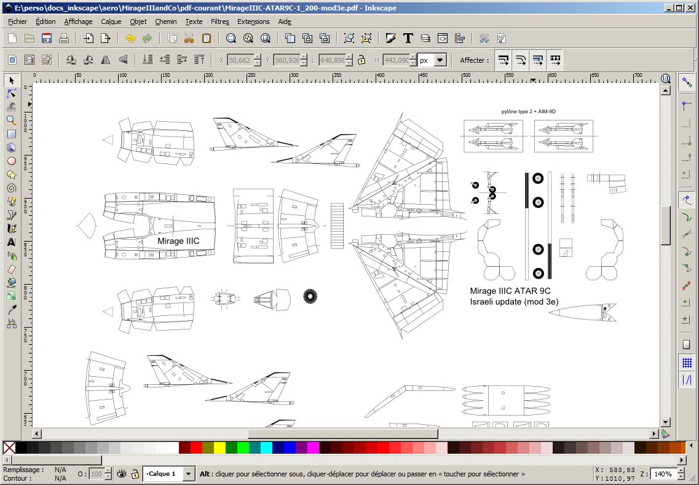The image size is (699, 485).
Task: Choose the Eraser tool
Action: click(11, 269)
